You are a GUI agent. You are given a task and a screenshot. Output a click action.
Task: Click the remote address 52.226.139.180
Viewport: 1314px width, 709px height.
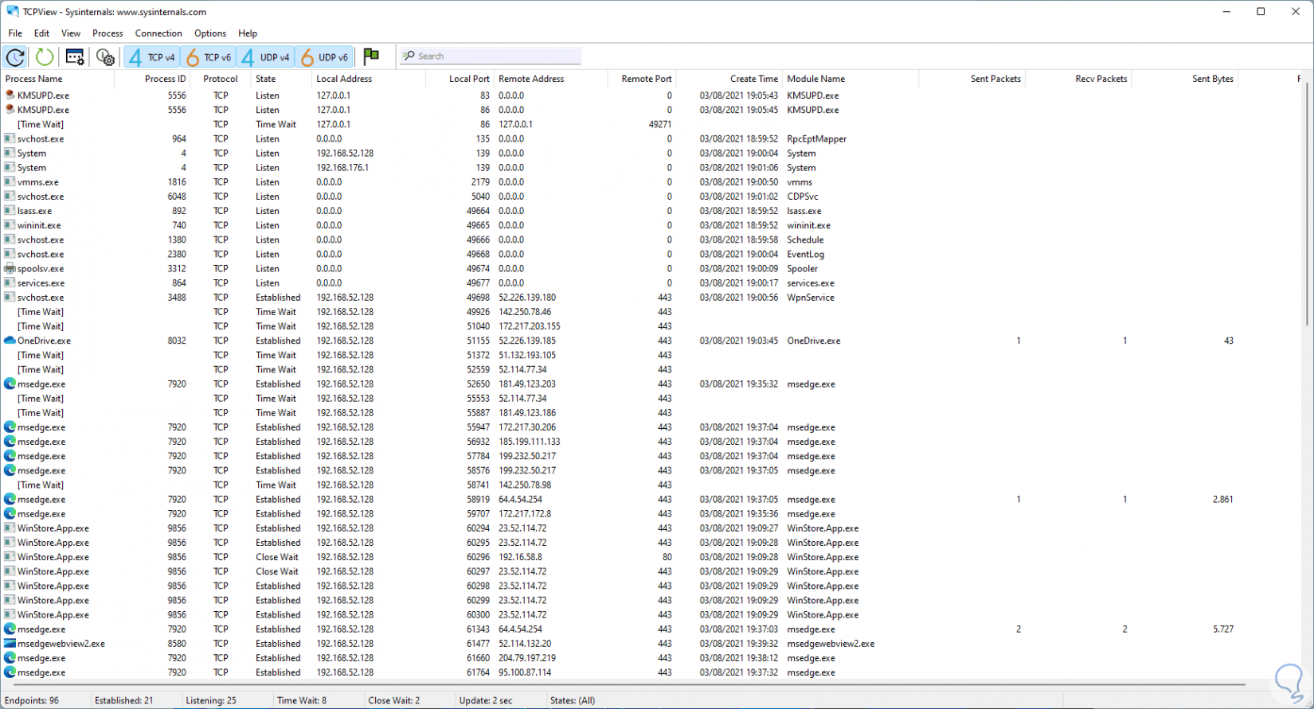coord(527,298)
